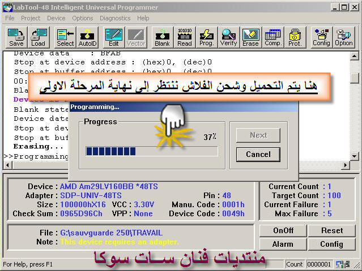Cancel the programming progress dialog
362x271 pixels.
coord(258,154)
